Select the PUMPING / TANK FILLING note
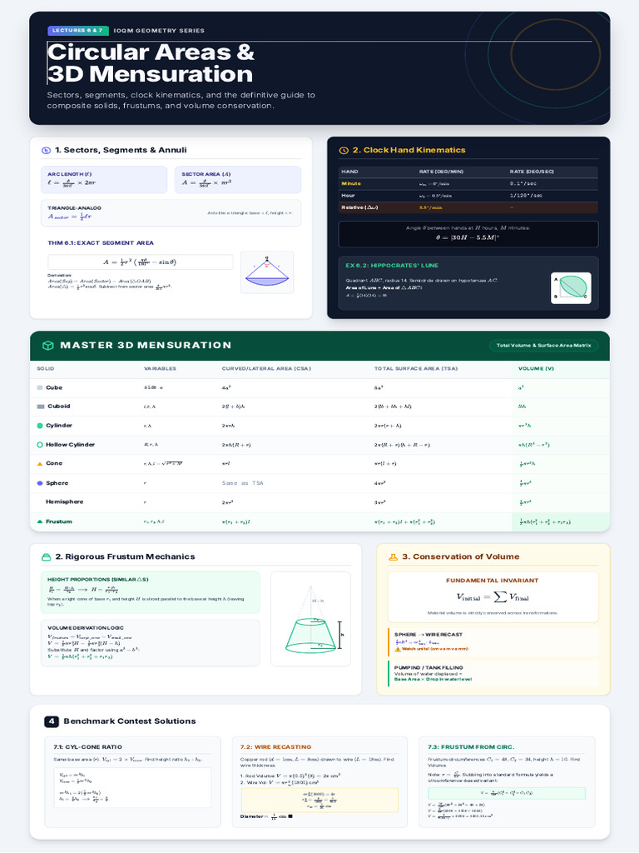Viewport: 639px width, 853px height. coord(493,673)
